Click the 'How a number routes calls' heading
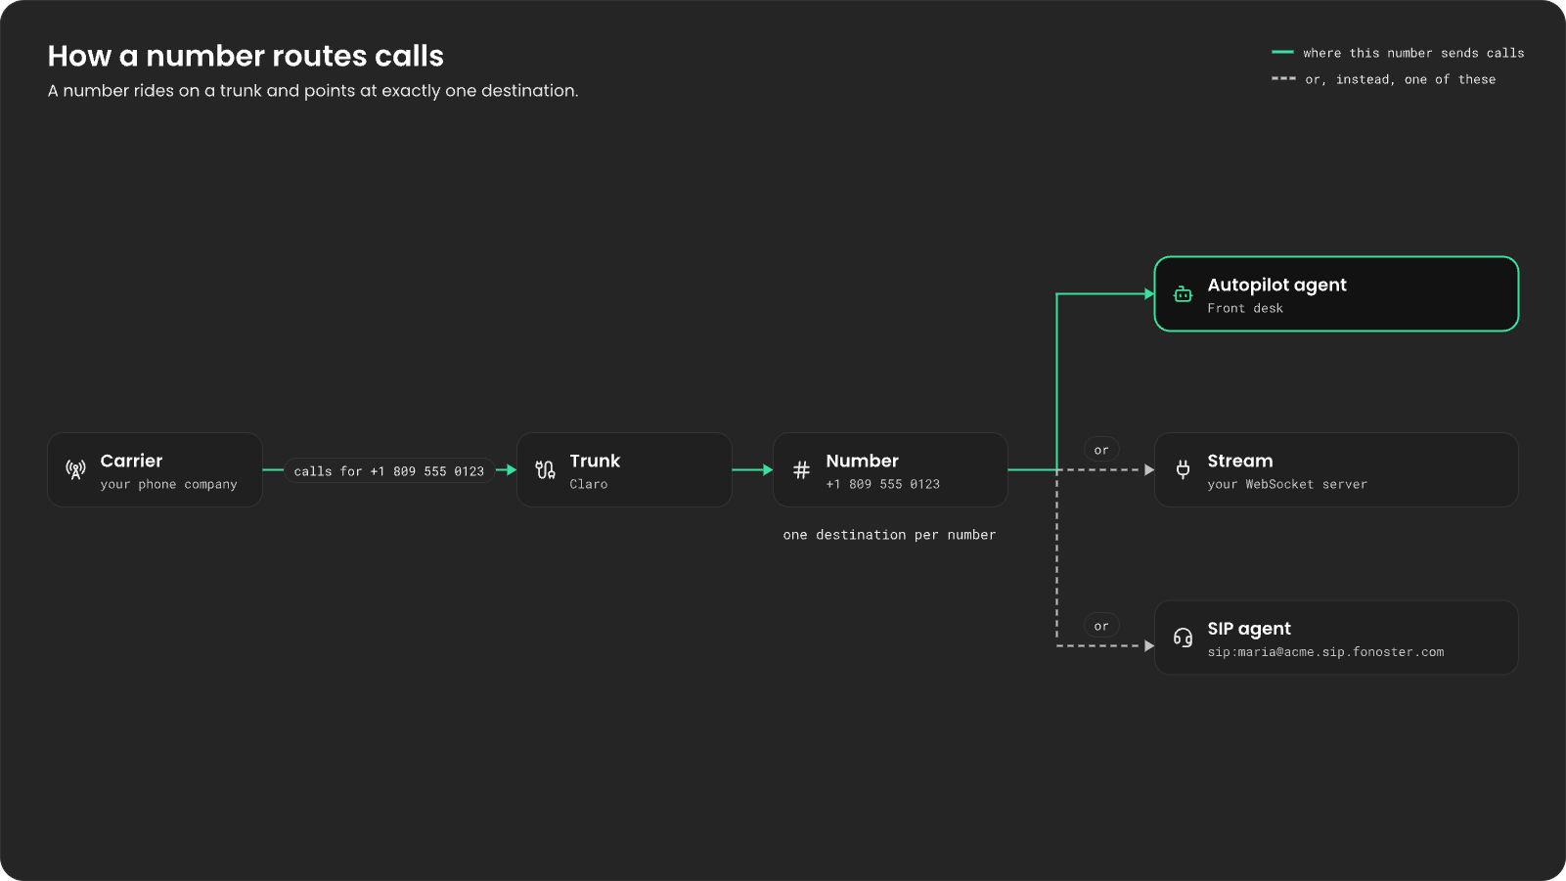Viewport: 1566px width, 881px height. click(246, 56)
